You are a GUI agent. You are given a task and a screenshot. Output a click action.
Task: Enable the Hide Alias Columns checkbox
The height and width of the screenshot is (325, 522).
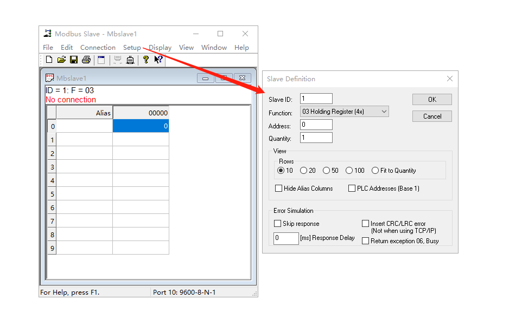(279, 188)
